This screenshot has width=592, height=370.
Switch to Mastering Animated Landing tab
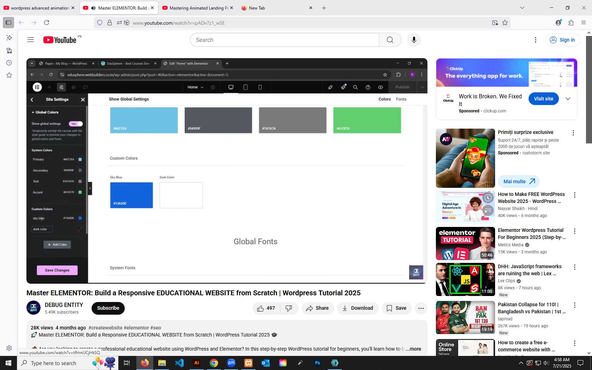click(x=198, y=8)
